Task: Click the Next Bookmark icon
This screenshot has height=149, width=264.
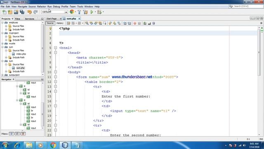Action: (115, 23)
